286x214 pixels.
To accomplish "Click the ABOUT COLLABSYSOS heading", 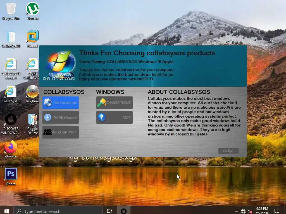I will point(179,92).
